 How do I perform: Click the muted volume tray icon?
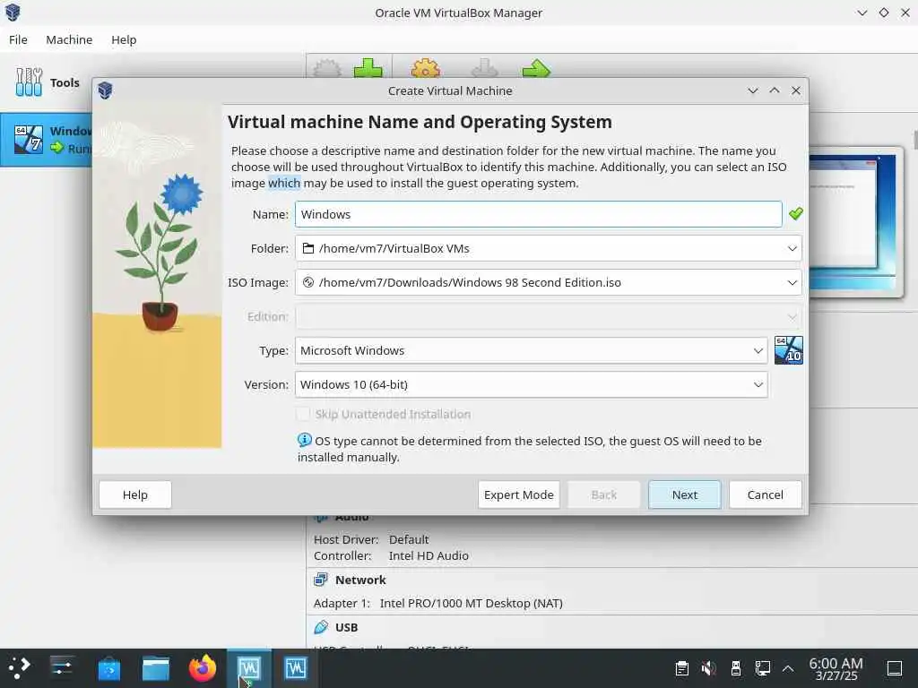click(708, 668)
